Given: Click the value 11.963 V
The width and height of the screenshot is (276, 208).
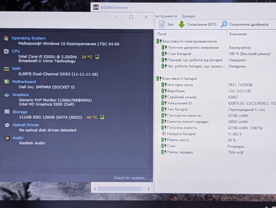Looking at the screenshot, I should (235, 134).
